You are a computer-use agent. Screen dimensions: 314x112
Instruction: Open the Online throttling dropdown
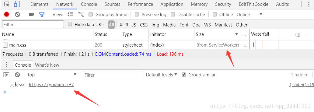(x=249, y=14)
